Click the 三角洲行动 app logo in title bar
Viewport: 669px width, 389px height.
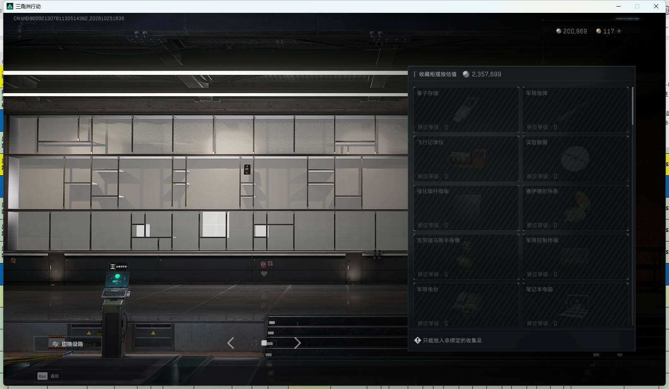(x=10, y=6)
